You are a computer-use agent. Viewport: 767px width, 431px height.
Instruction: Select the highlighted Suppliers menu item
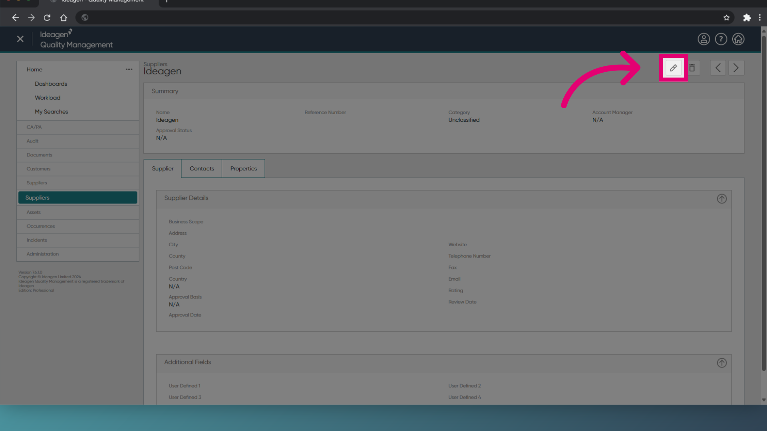78,198
